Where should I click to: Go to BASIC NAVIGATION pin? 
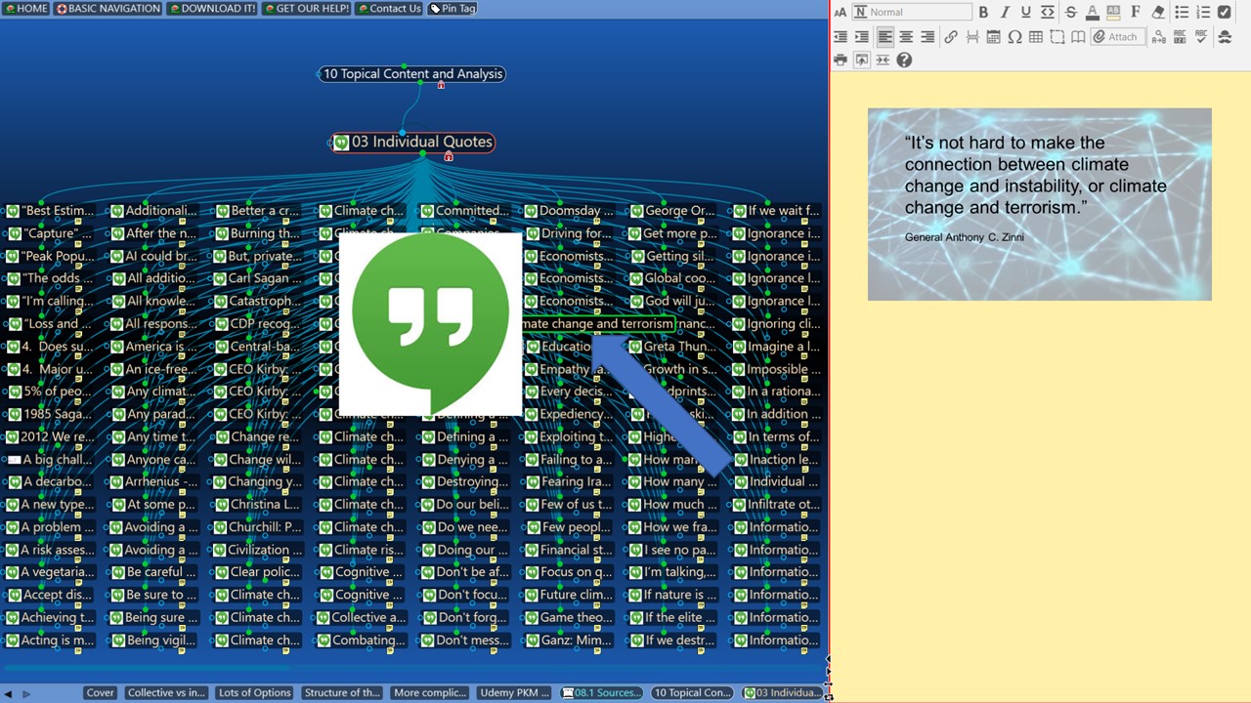[x=108, y=9]
